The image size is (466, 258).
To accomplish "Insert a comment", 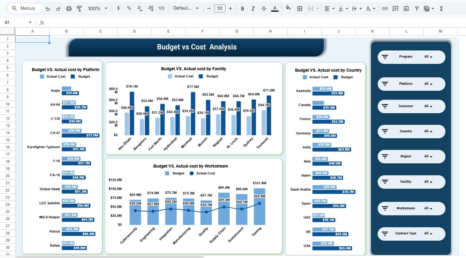I will pyautogui.click(x=395, y=8).
